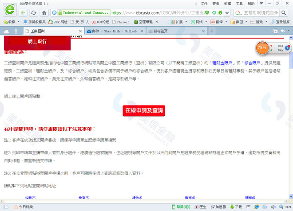Open a new tab with plus button
Screen dimensions: 293x211
point(212,31)
